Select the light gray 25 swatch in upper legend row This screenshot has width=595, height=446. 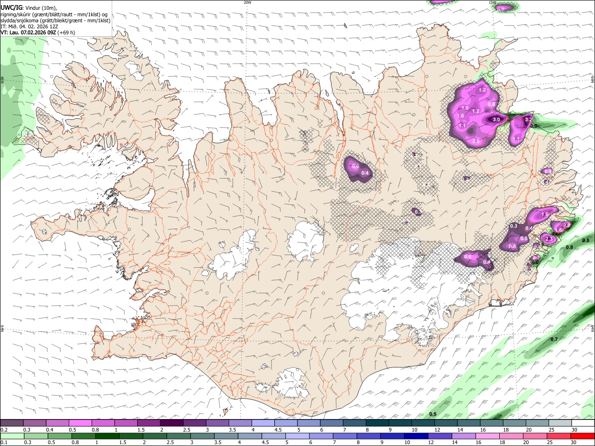click(x=560, y=423)
